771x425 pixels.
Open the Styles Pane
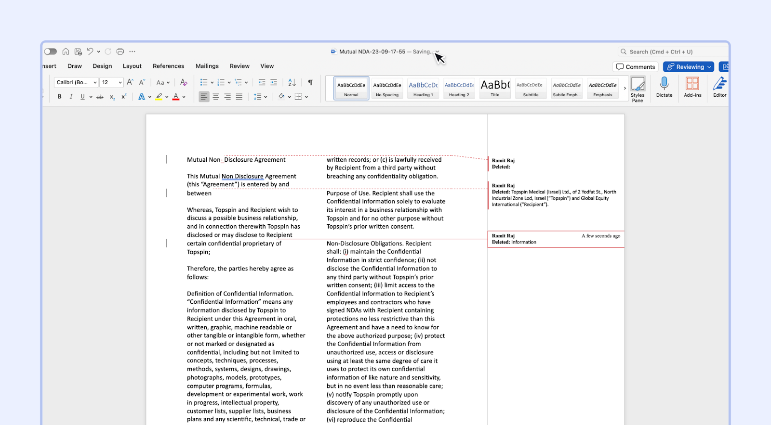pyautogui.click(x=638, y=89)
